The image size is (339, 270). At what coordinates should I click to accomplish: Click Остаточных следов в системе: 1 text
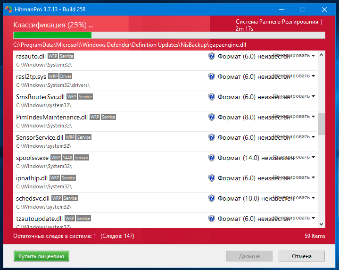(x=55, y=236)
